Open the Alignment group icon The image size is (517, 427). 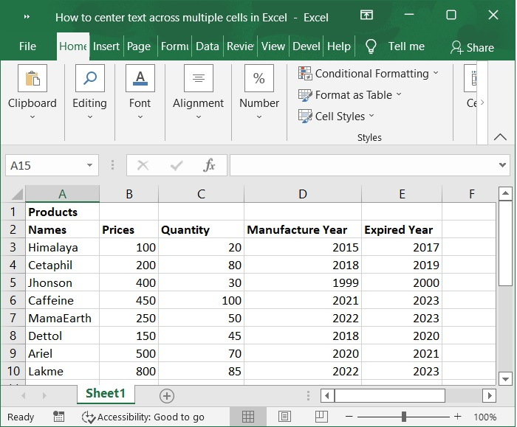click(x=198, y=79)
